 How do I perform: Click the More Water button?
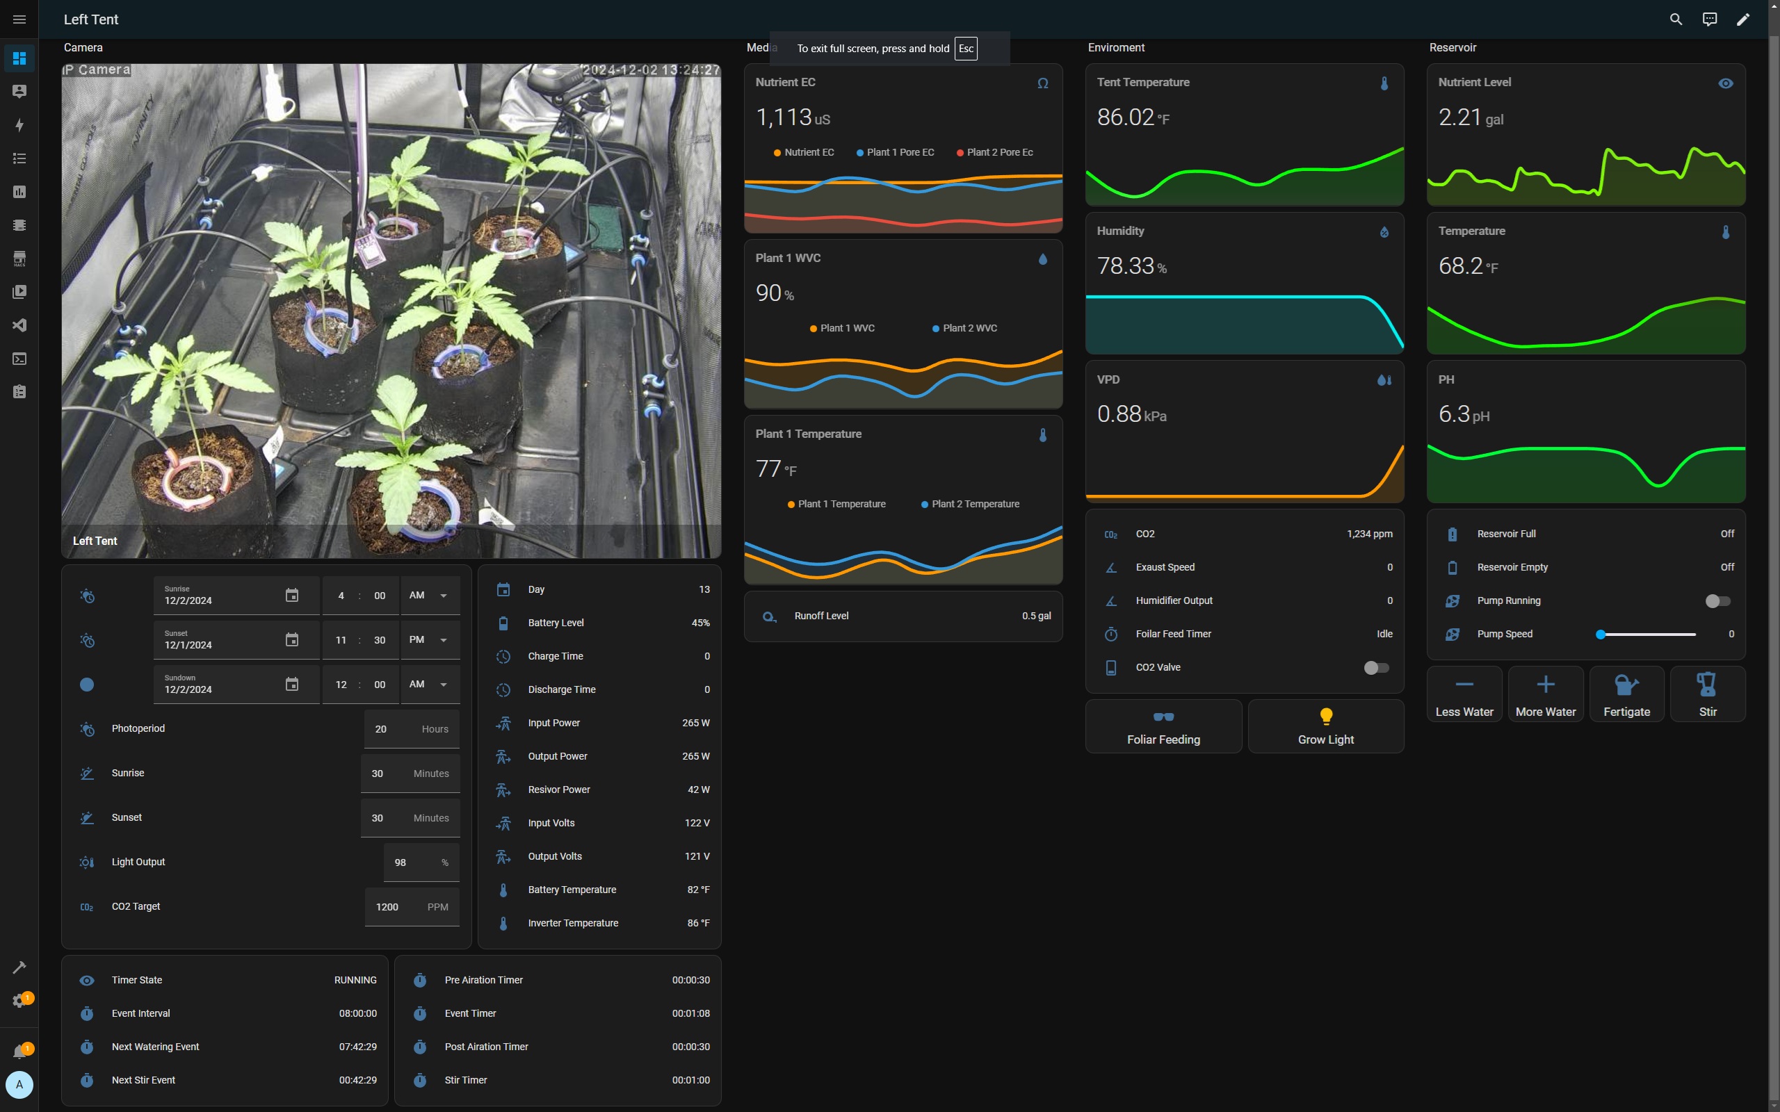pyautogui.click(x=1546, y=694)
